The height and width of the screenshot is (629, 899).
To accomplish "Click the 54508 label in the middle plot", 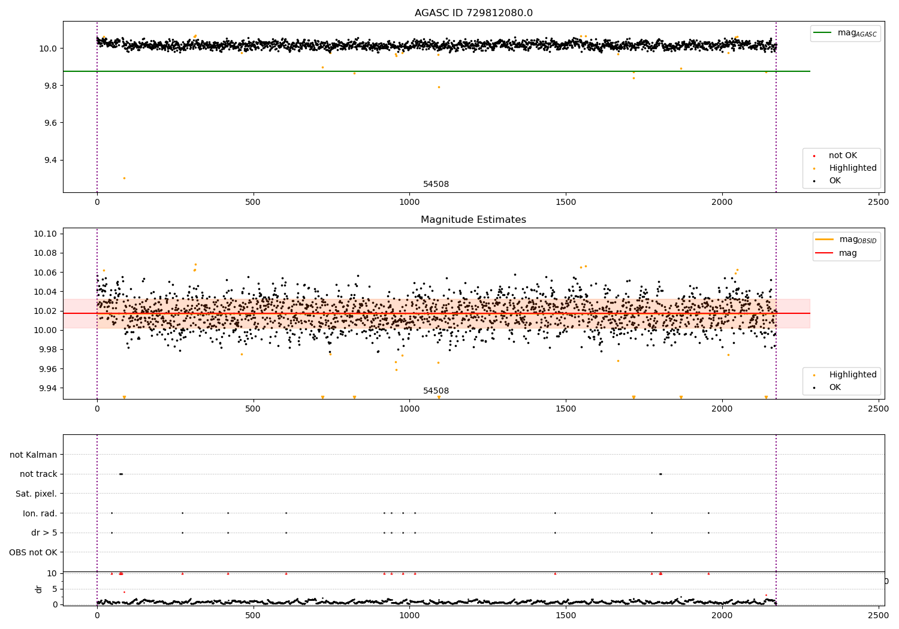I will [436, 391].
